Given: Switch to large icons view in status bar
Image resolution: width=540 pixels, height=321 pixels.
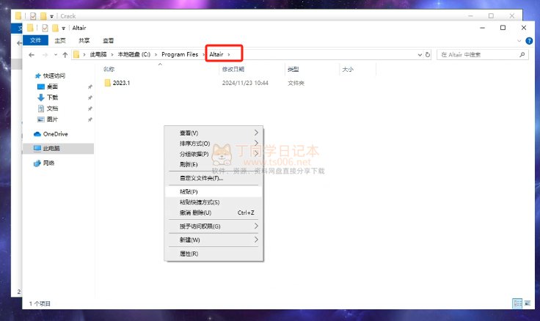Looking at the screenshot, I should 528,303.
